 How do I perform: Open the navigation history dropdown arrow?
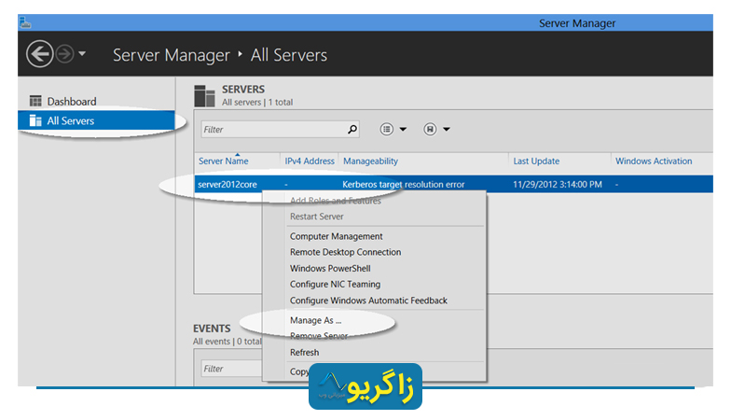82,54
